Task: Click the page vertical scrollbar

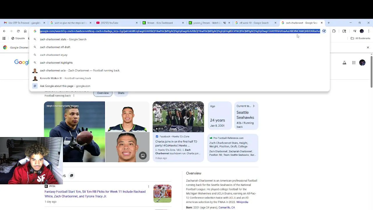Action: [371, 71]
